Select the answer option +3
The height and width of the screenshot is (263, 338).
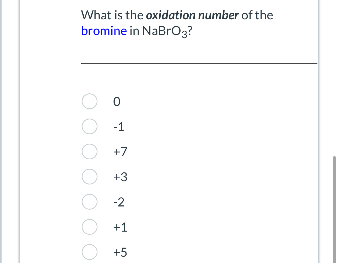pyautogui.click(x=89, y=177)
